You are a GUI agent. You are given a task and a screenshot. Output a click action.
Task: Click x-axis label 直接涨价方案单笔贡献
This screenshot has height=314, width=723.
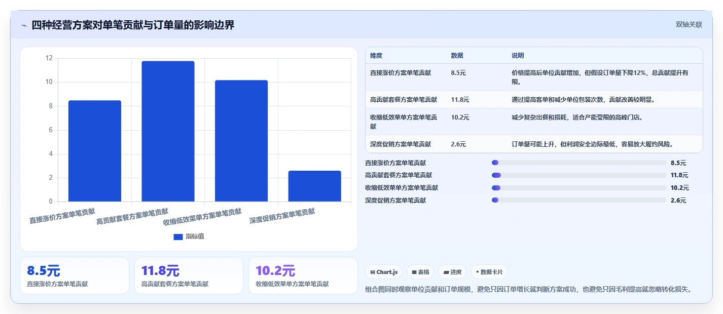62,216
